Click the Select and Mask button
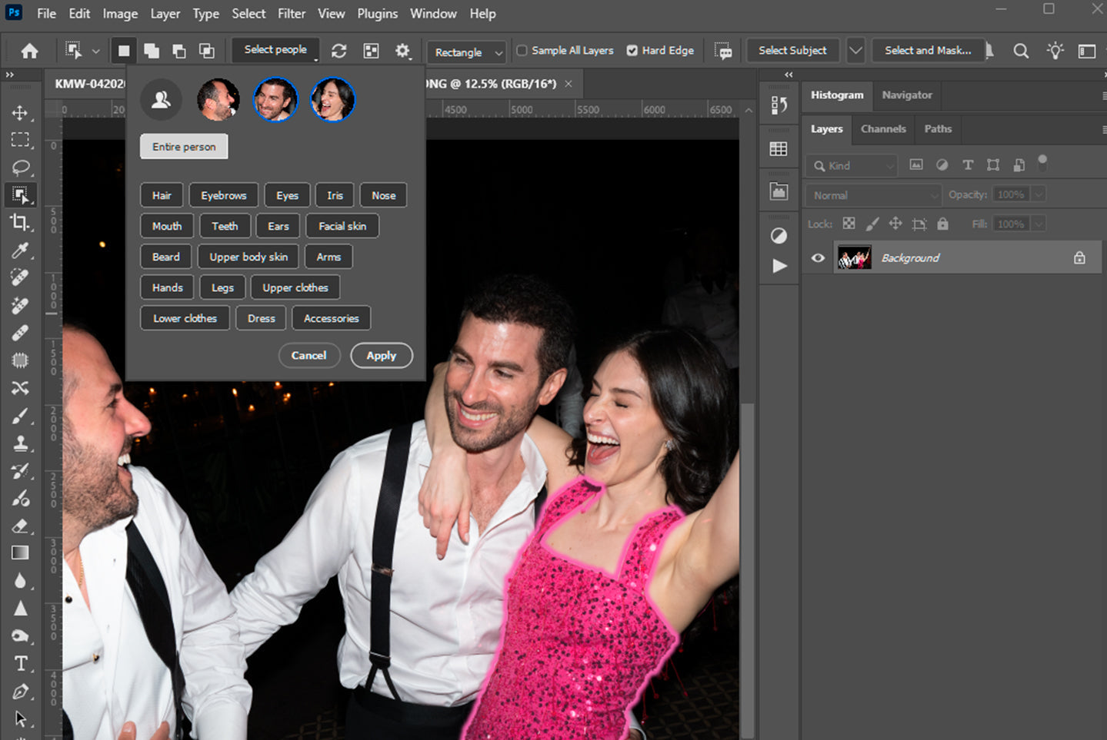 click(x=927, y=50)
